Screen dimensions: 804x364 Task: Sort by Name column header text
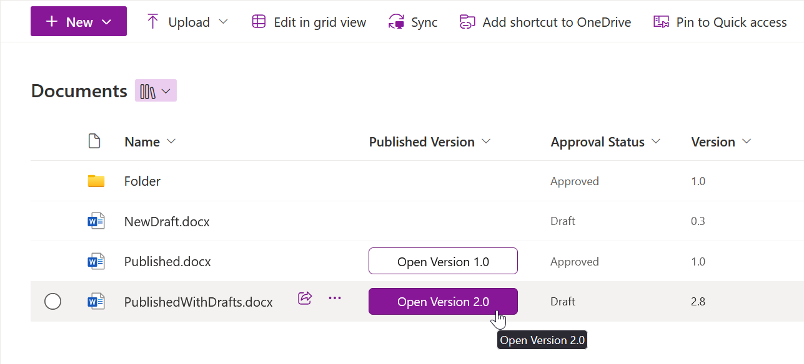click(142, 142)
